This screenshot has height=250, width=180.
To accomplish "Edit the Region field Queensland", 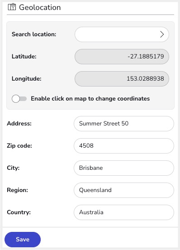I will click(x=124, y=190).
